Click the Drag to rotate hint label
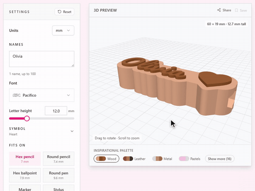This screenshot has height=191, width=255. pos(117,138)
